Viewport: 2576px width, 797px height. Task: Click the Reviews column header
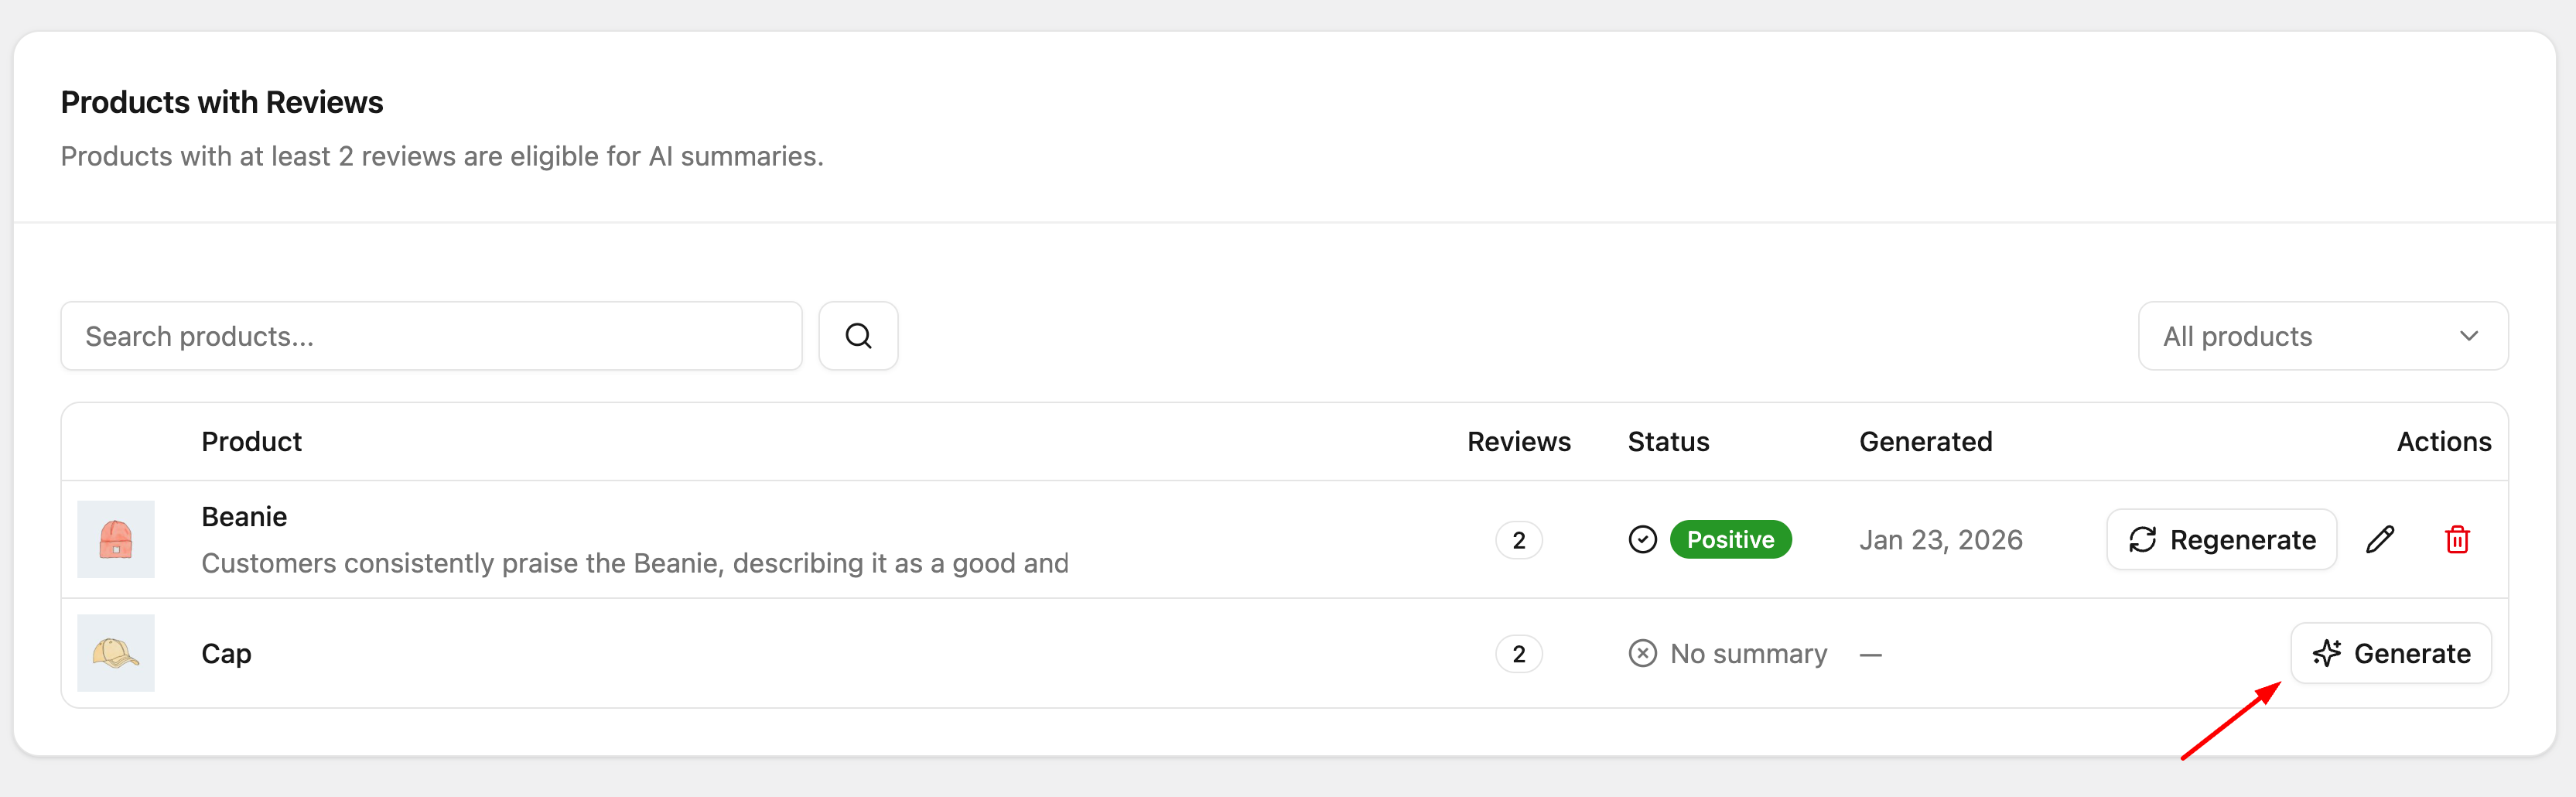(1518, 442)
